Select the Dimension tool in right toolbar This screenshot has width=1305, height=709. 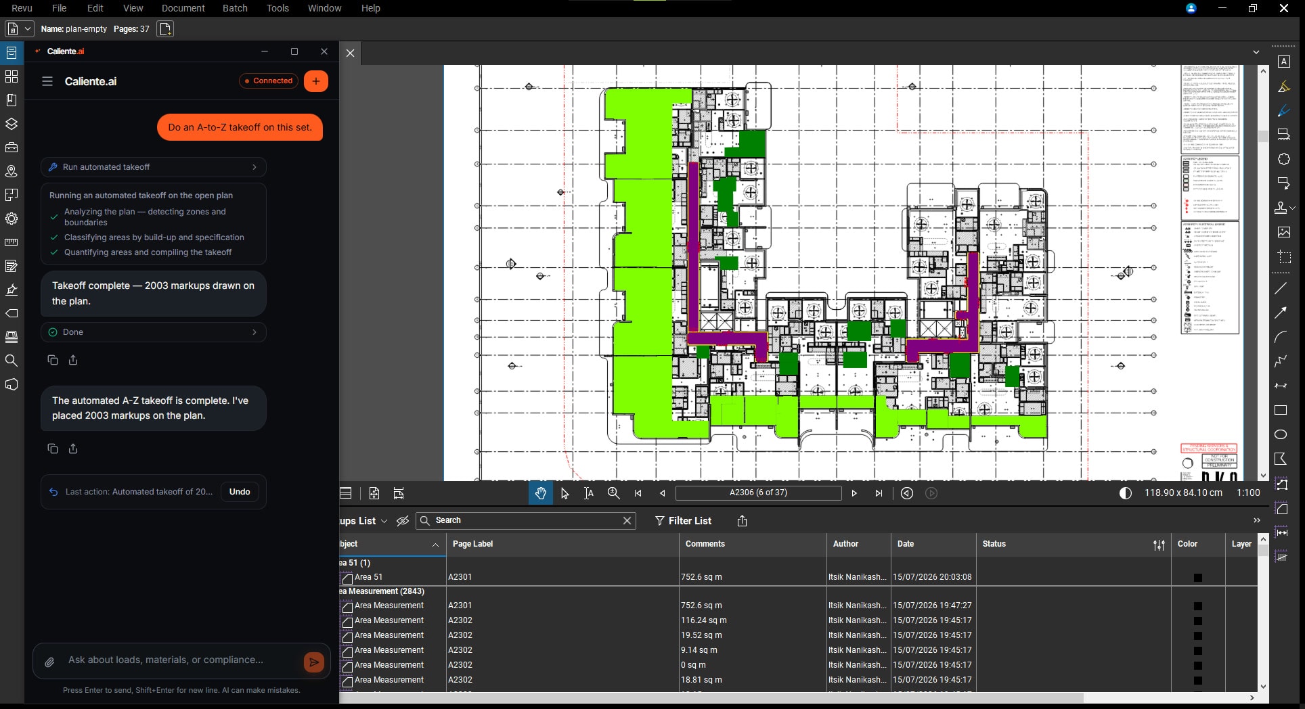point(1281,386)
